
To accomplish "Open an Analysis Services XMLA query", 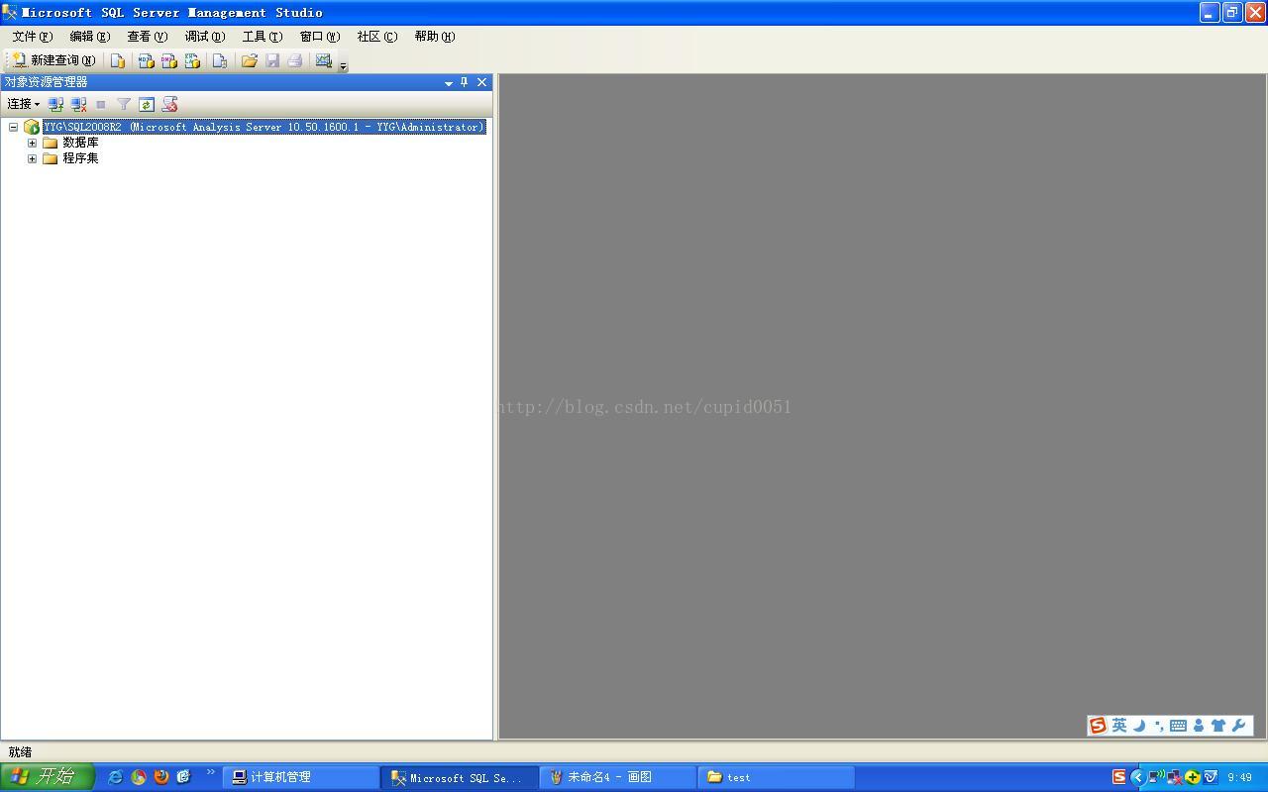I will (192, 60).
